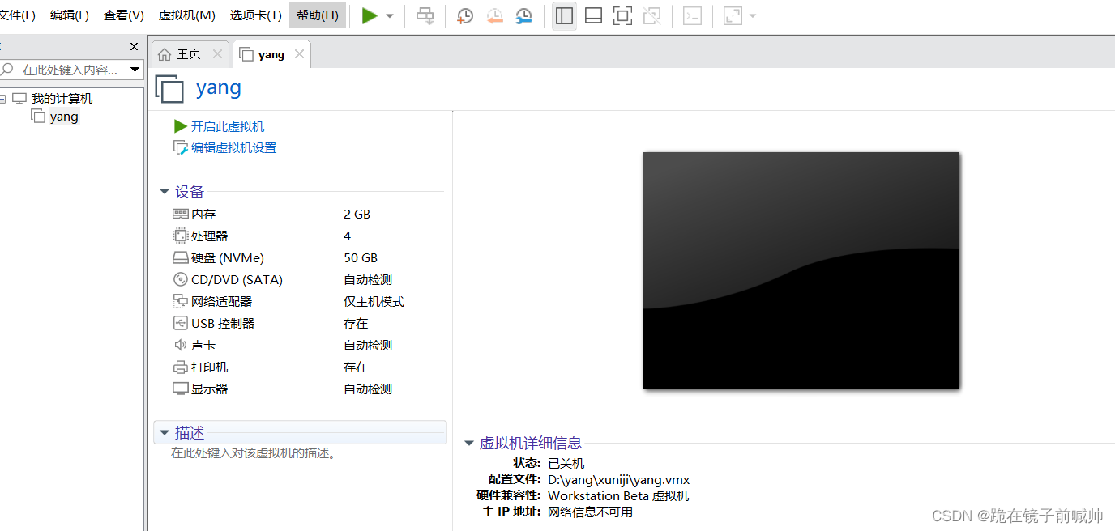Select the 网络信息不可用 text
This screenshot has width=1115, height=531.
pyautogui.click(x=590, y=512)
